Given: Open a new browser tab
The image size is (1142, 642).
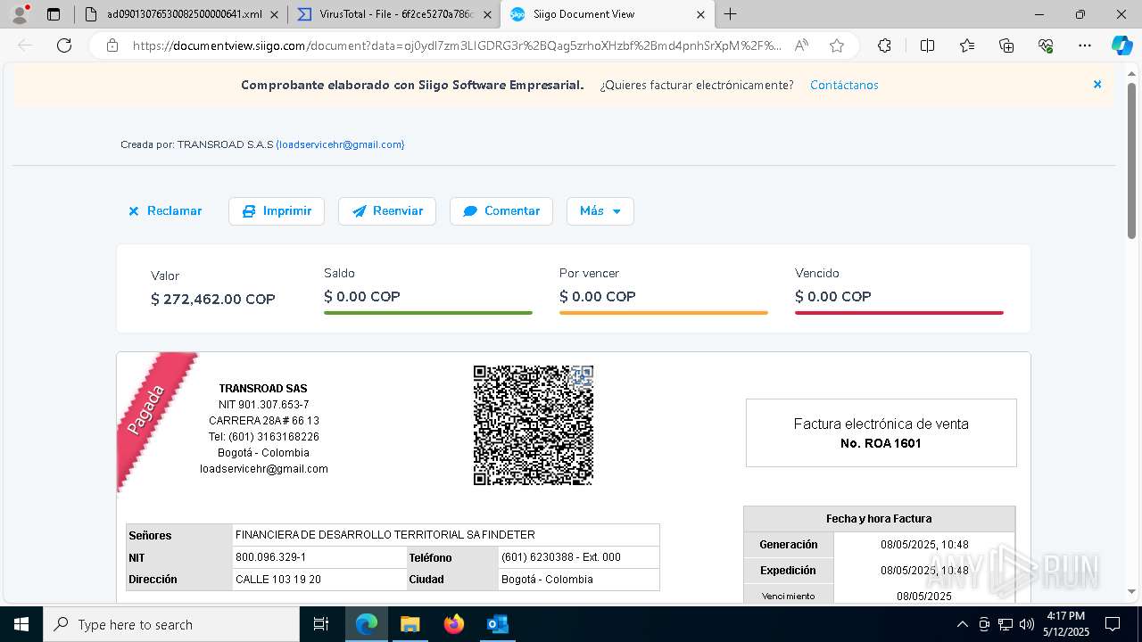Looking at the screenshot, I should pos(731,14).
